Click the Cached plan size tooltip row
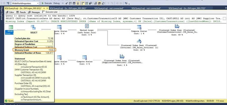Screen dimensions: 227x105 point(34,38)
